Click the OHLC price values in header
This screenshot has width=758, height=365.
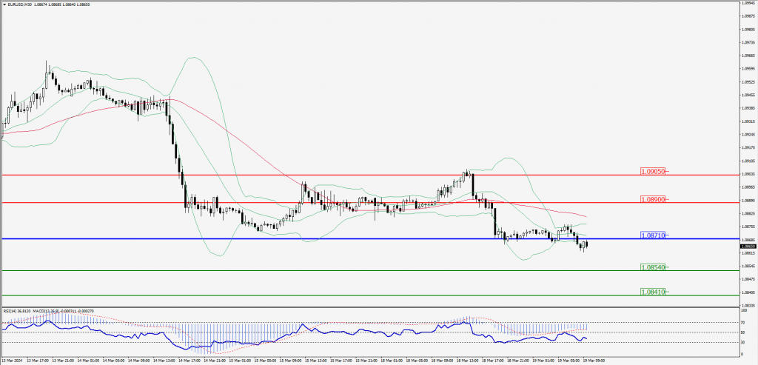[67, 4]
